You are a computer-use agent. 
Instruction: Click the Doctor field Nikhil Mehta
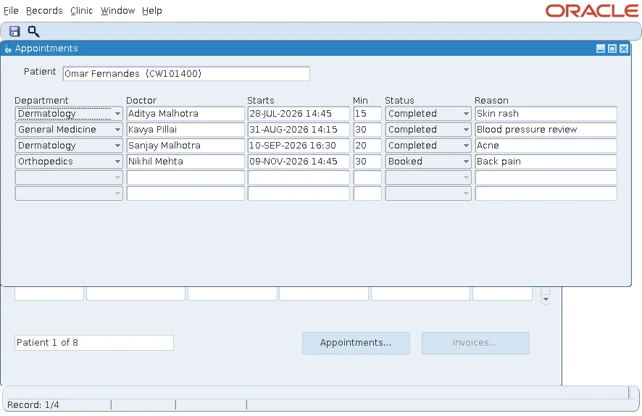point(185,162)
